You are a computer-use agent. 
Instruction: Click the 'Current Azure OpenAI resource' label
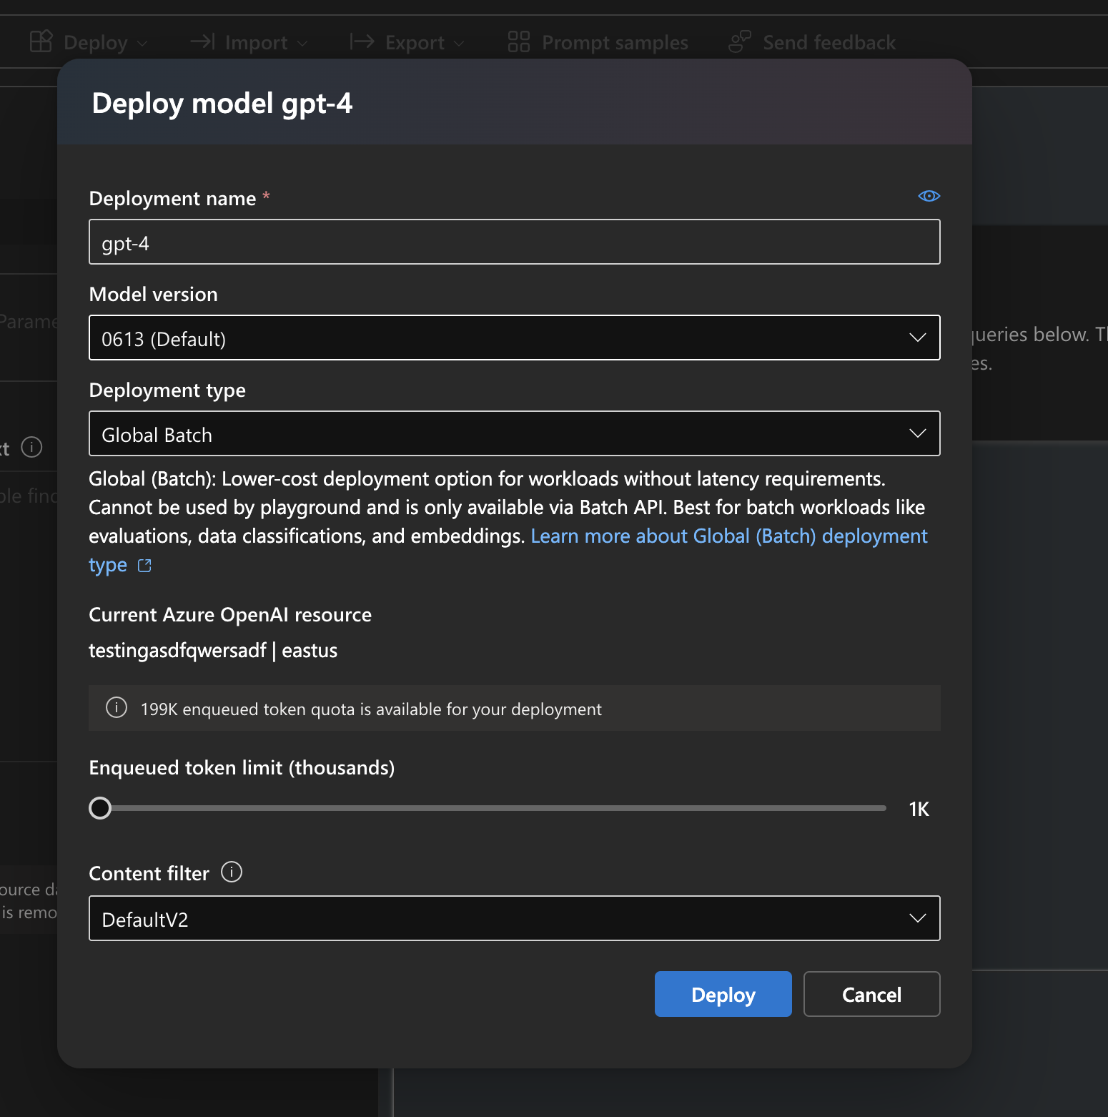click(x=230, y=615)
